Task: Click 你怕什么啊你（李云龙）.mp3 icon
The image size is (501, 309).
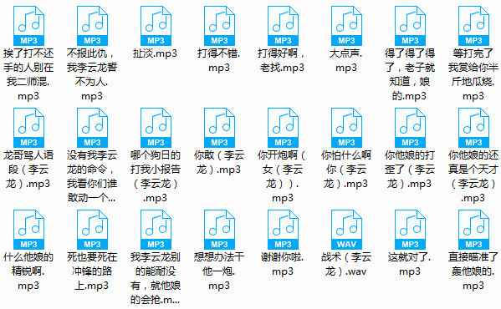Action: 346,128
